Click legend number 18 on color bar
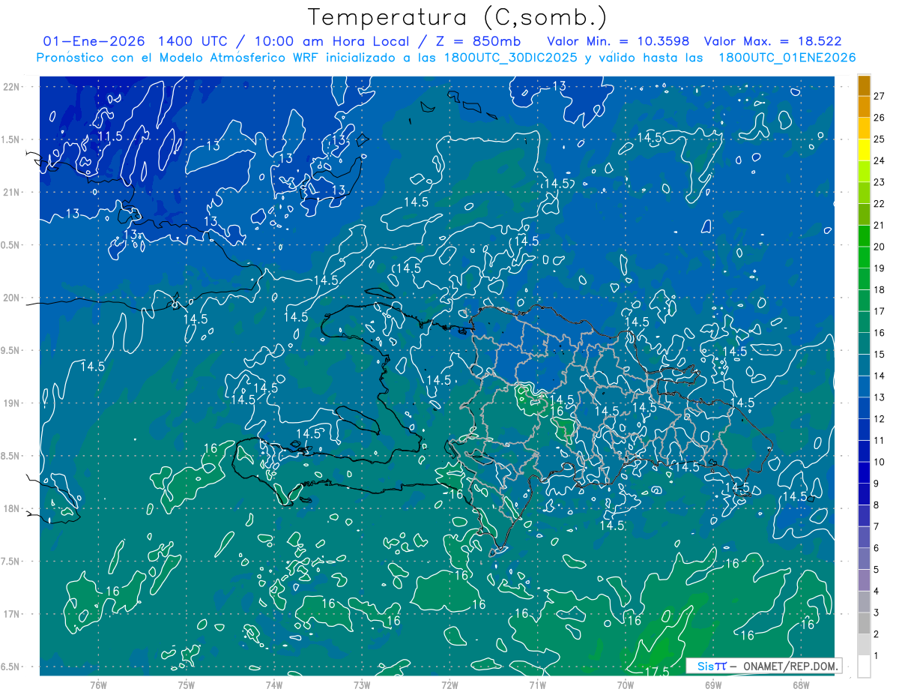899x695 pixels. pos(879,290)
